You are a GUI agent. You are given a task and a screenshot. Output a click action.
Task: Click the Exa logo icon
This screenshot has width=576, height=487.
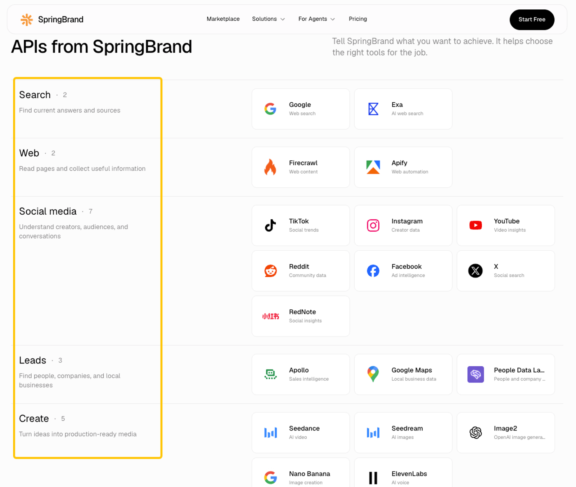(373, 109)
